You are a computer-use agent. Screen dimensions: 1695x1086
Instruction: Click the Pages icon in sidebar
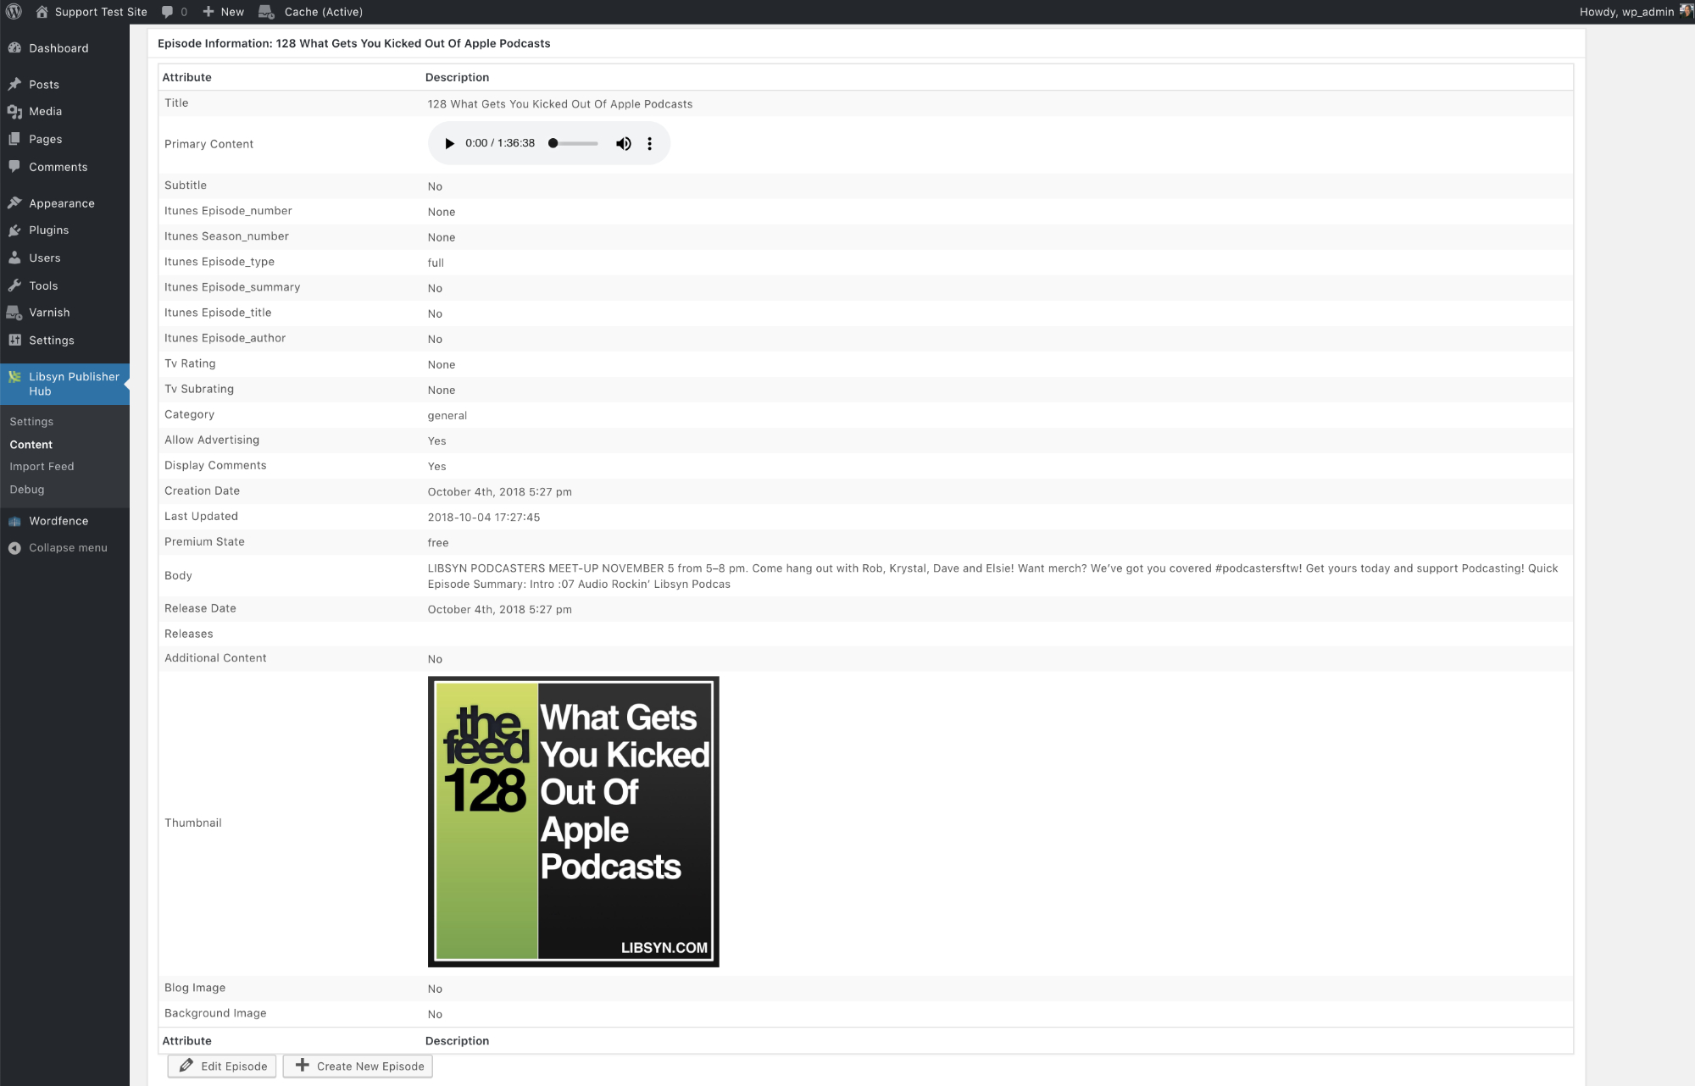coord(14,139)
